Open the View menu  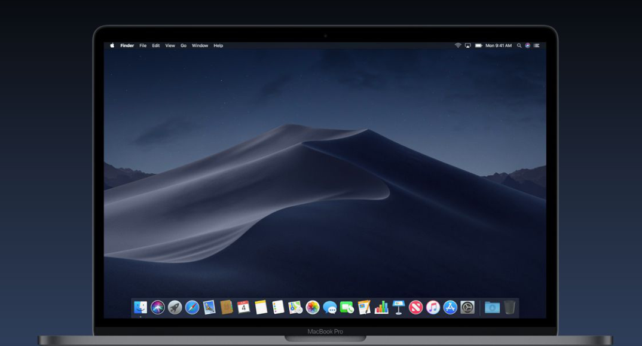point(170,45)
